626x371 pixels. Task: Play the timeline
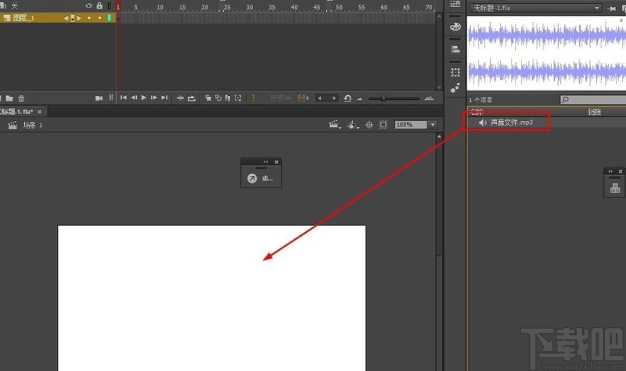(144, 98)
